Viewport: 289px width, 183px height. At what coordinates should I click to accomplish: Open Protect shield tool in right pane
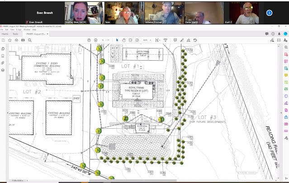[286, 96]
